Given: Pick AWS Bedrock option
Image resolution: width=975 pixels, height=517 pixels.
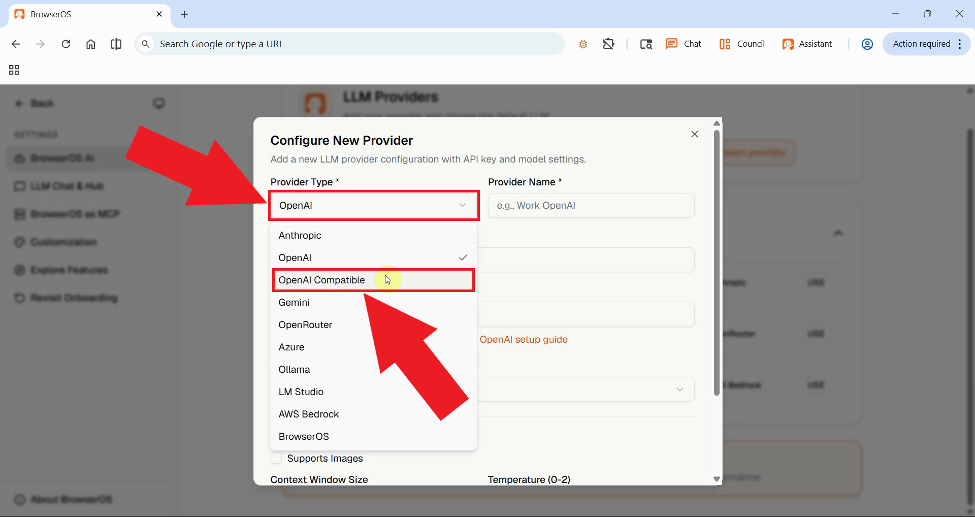Looking at the screenshot, I should [x=308, y=414].
